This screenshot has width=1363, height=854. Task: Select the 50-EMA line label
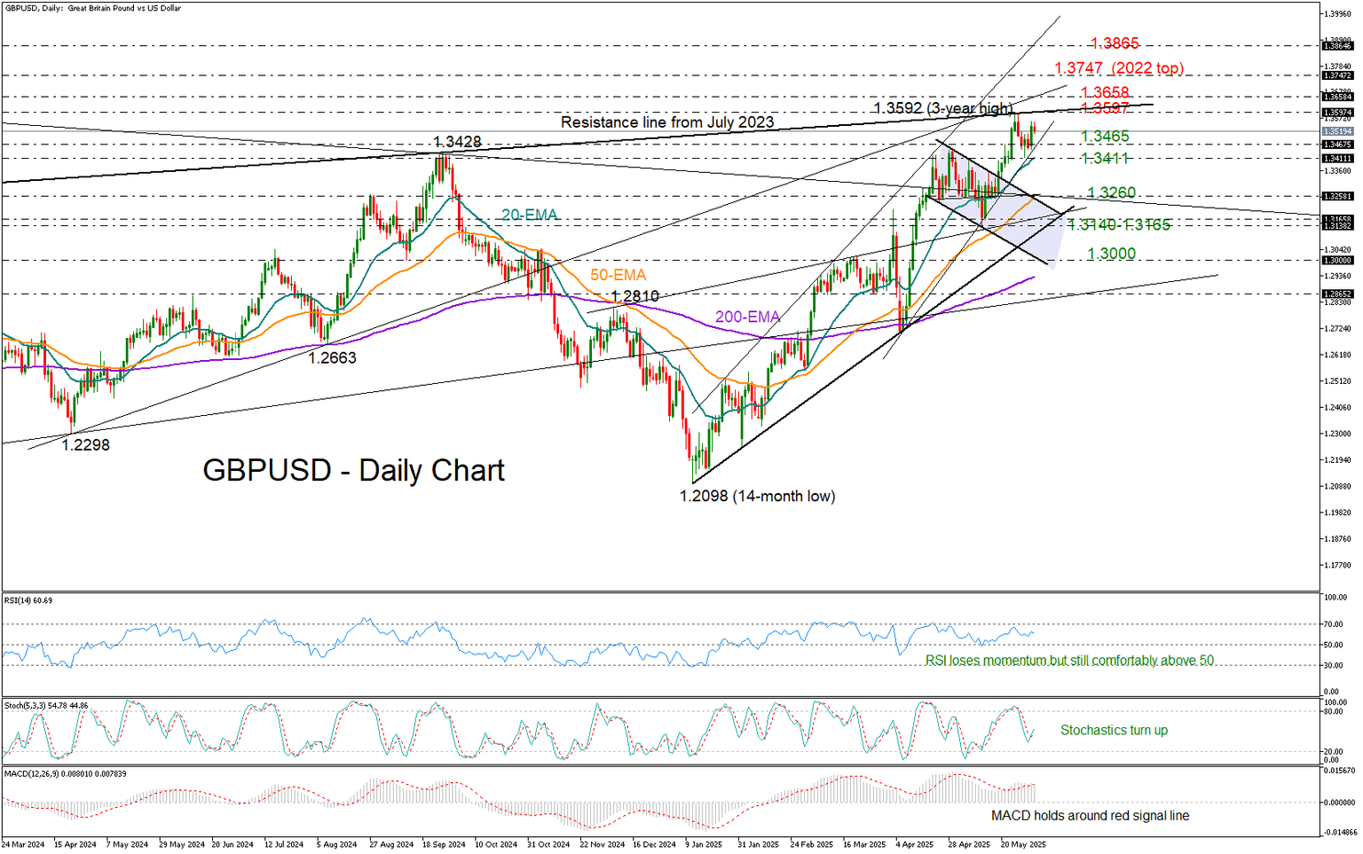pos(620,276)
